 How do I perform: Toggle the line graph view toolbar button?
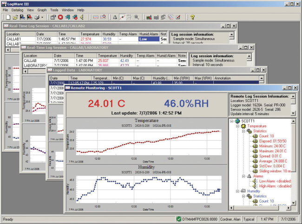coord(122,17)
